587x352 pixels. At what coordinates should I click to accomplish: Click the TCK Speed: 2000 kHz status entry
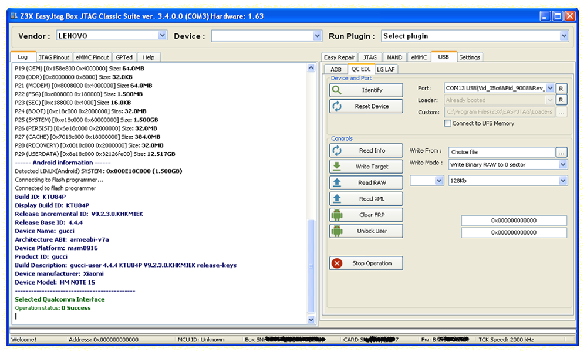coord(506,340)
